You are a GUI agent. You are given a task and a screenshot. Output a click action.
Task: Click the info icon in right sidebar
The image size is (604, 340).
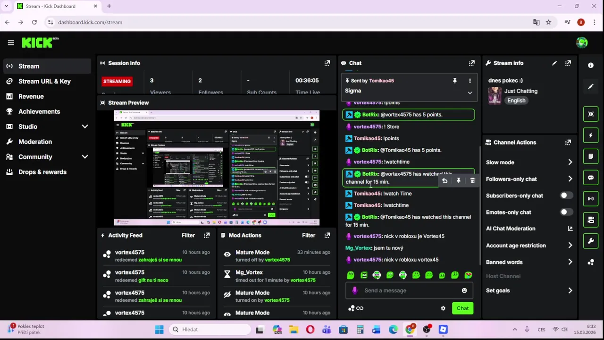[x=591, y=66]
